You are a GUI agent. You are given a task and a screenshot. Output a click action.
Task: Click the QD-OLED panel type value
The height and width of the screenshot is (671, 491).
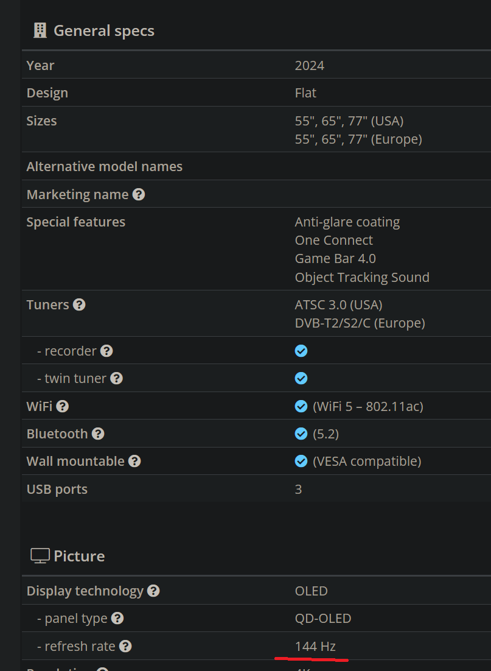tap(323, 618)
